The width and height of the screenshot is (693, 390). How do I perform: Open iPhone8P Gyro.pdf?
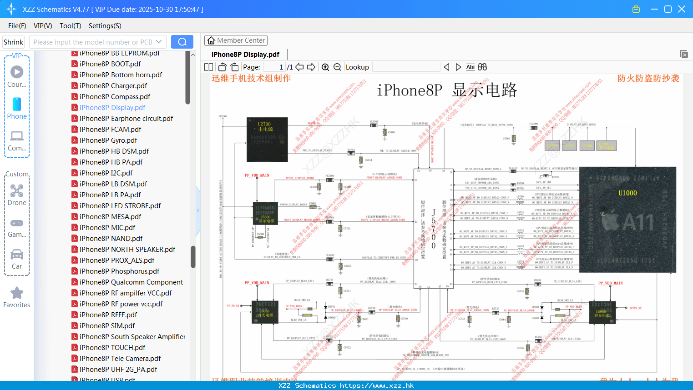pyautogui.click(x=108, y=140)
